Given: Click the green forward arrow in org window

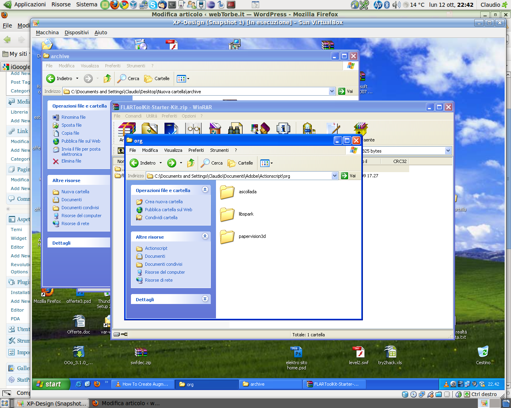Looking at the screenshot, I should pyautogui.click(x=172, y=163).
